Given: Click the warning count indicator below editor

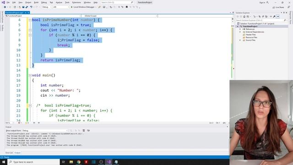Looking at the screenshot, I should (x=27, y=123).
